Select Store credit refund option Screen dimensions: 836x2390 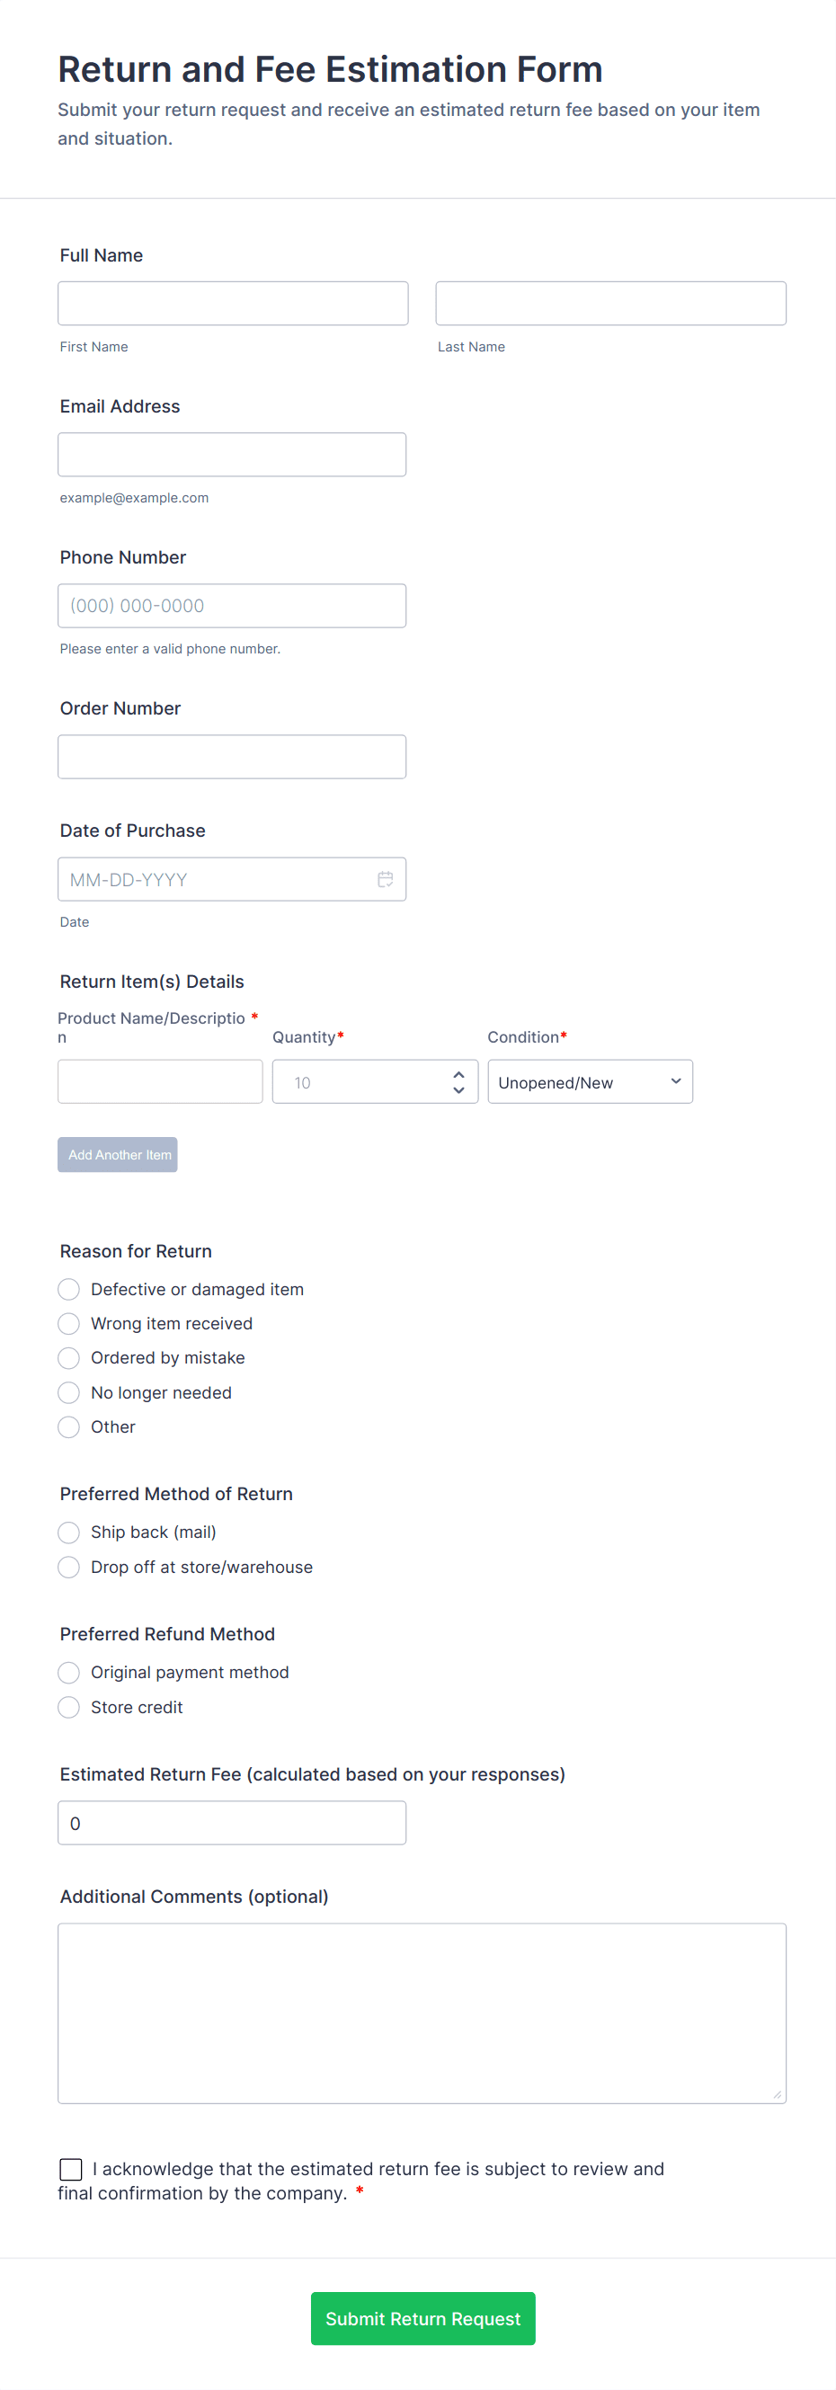tap(68, 1706)
